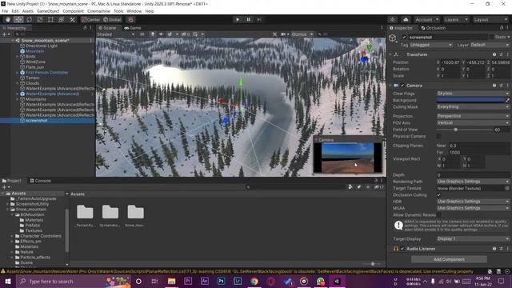512x288 pixels.
Task: Select First Person Controller in Hierarchy
Action: (x=47, y=73)
